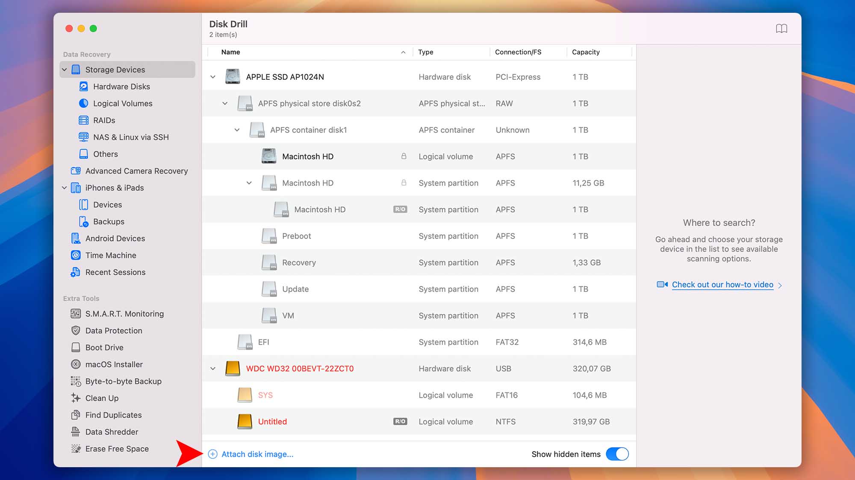The width and height of the screenshot is (855, 480).
Task: Click the 320,07 GB capacity cell
Action: tap(592, 369)
